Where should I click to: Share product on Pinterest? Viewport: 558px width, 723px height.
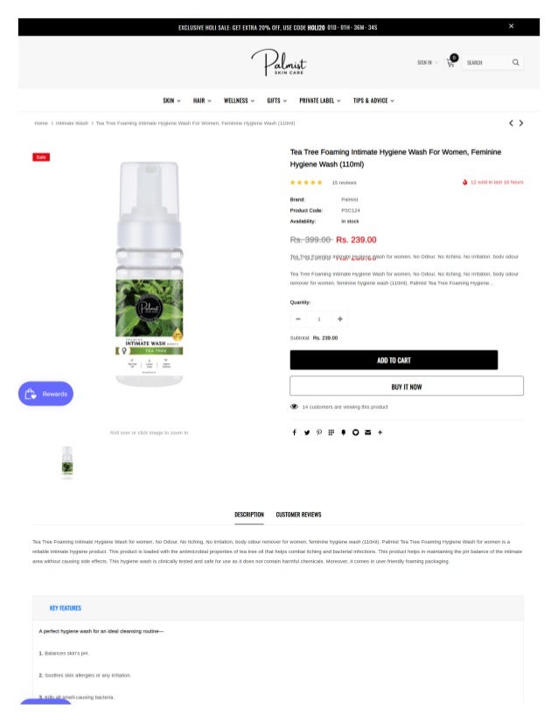coord(319,432)
